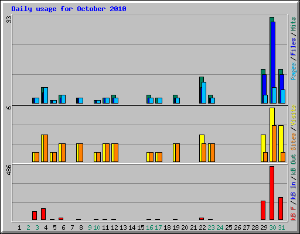Click the orange Sites bar for day 4

[46, 148]
